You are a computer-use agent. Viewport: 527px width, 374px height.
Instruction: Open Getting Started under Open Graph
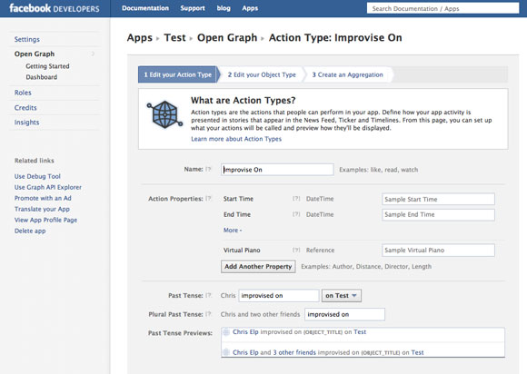[x=47, y=66]
